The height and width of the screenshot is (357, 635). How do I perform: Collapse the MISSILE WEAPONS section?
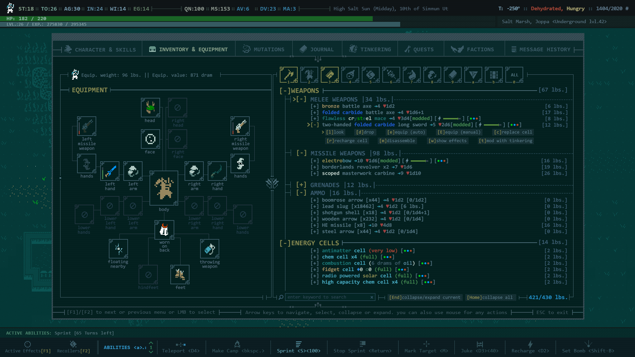click(x=301, y=153)
